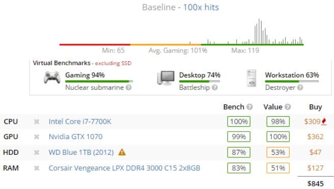
Task: Open the help icon next to Value
Action: 288,107
